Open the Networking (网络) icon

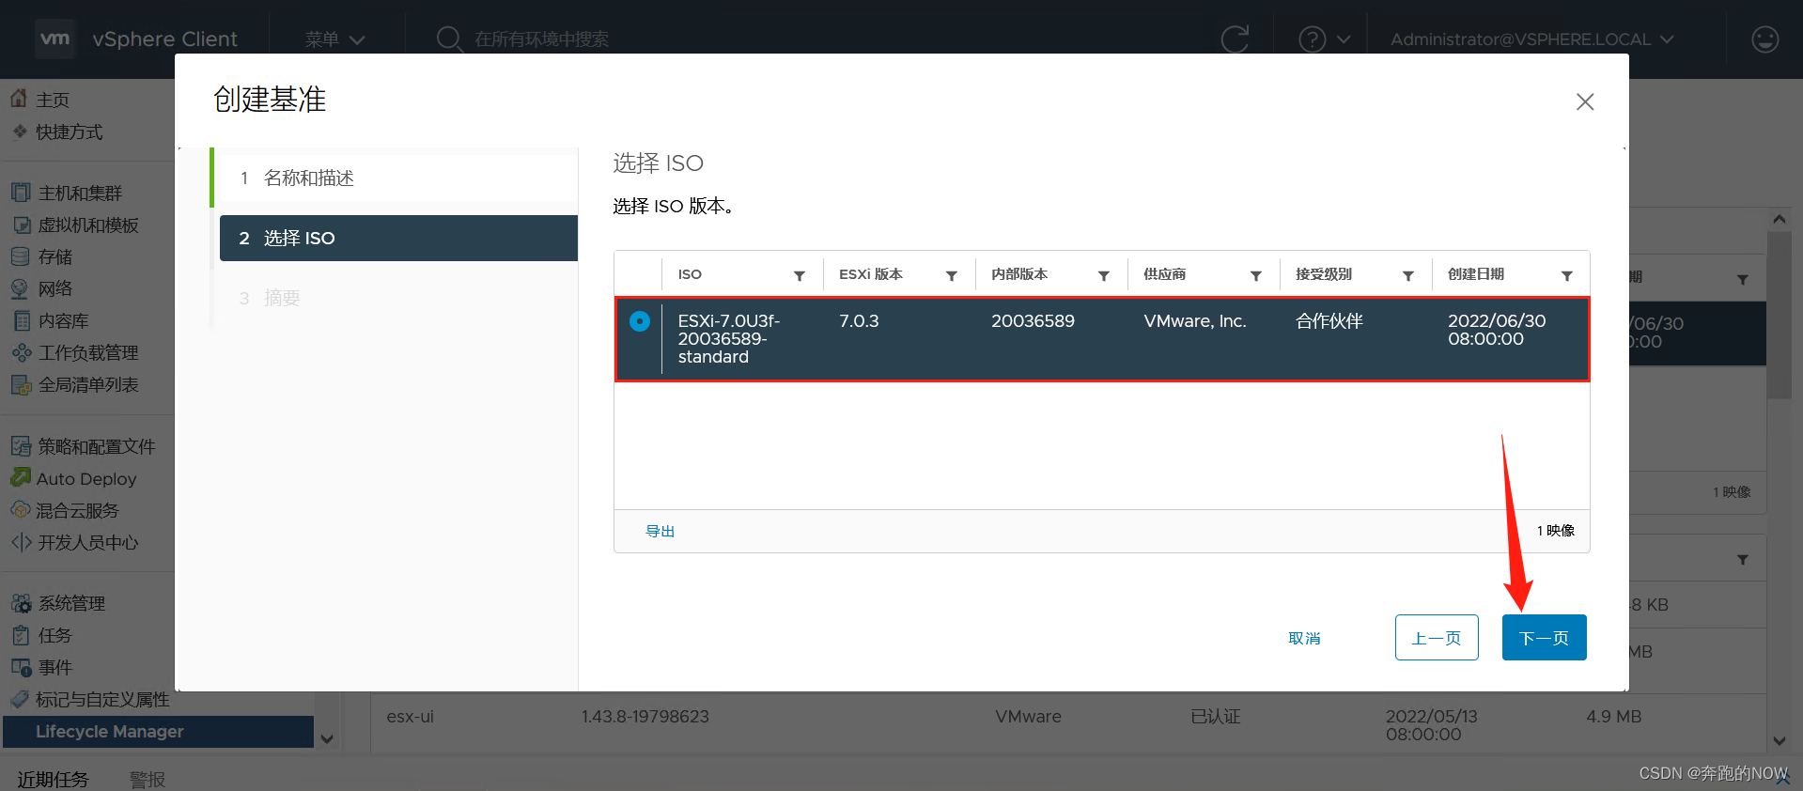point(21,288)
